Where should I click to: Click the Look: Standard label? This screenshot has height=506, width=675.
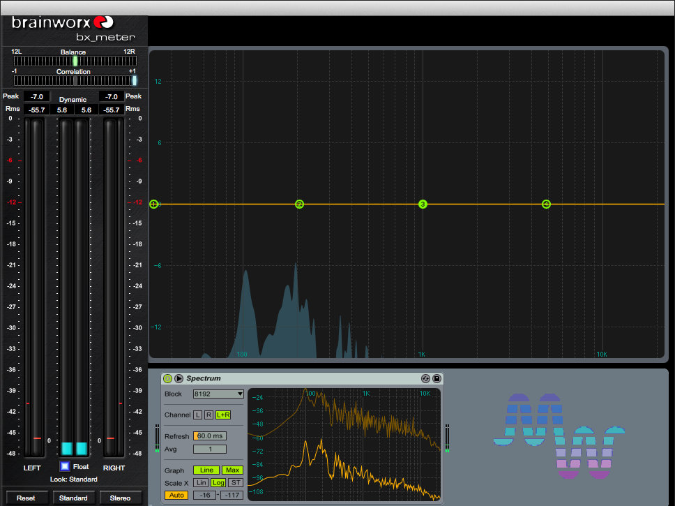point(74,479)
